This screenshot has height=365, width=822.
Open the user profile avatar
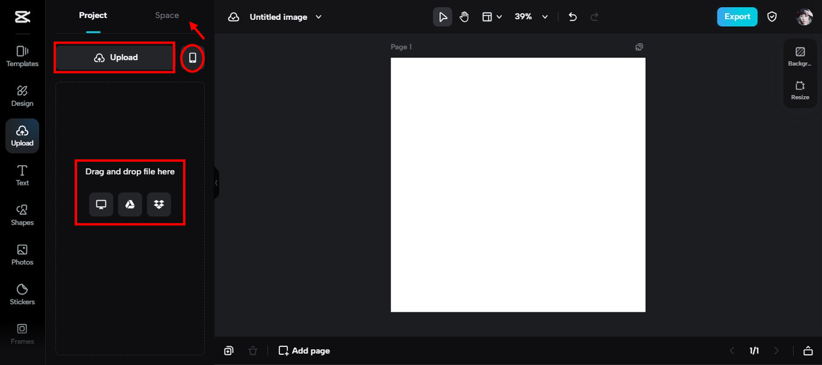[805, 17]
